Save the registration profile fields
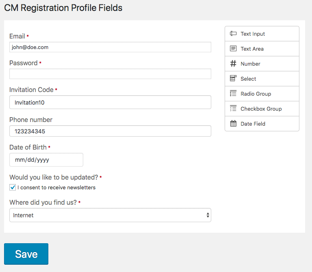This screenshot has width=312, height=272. [x=26, y=254]
